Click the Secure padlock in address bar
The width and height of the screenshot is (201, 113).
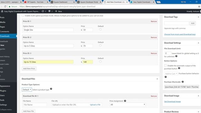(x=9, y=6)
